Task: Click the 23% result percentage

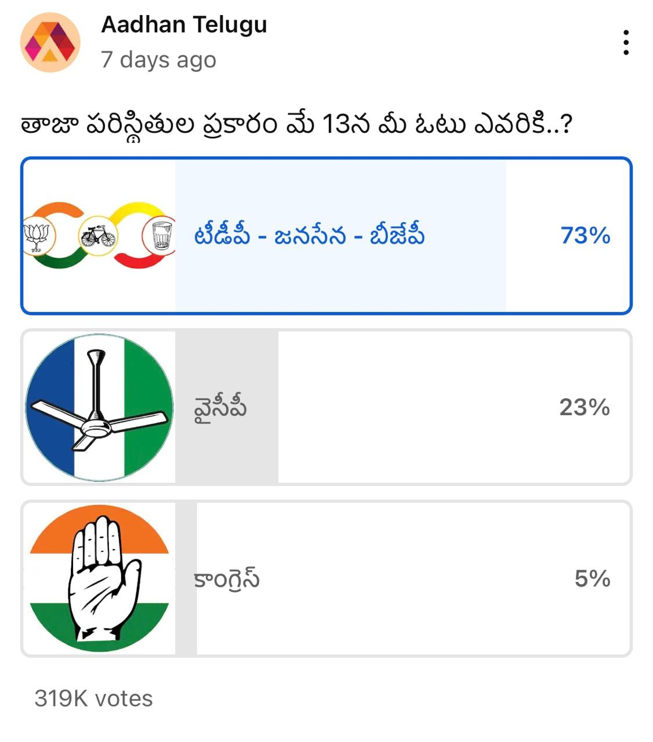Action: [585, 408]
